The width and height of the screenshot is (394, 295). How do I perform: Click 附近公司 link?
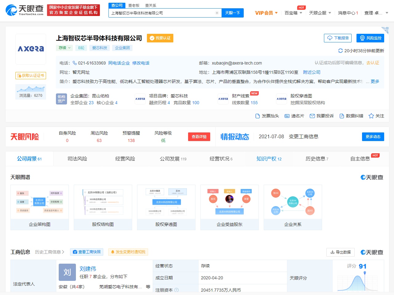click(312, 72)
